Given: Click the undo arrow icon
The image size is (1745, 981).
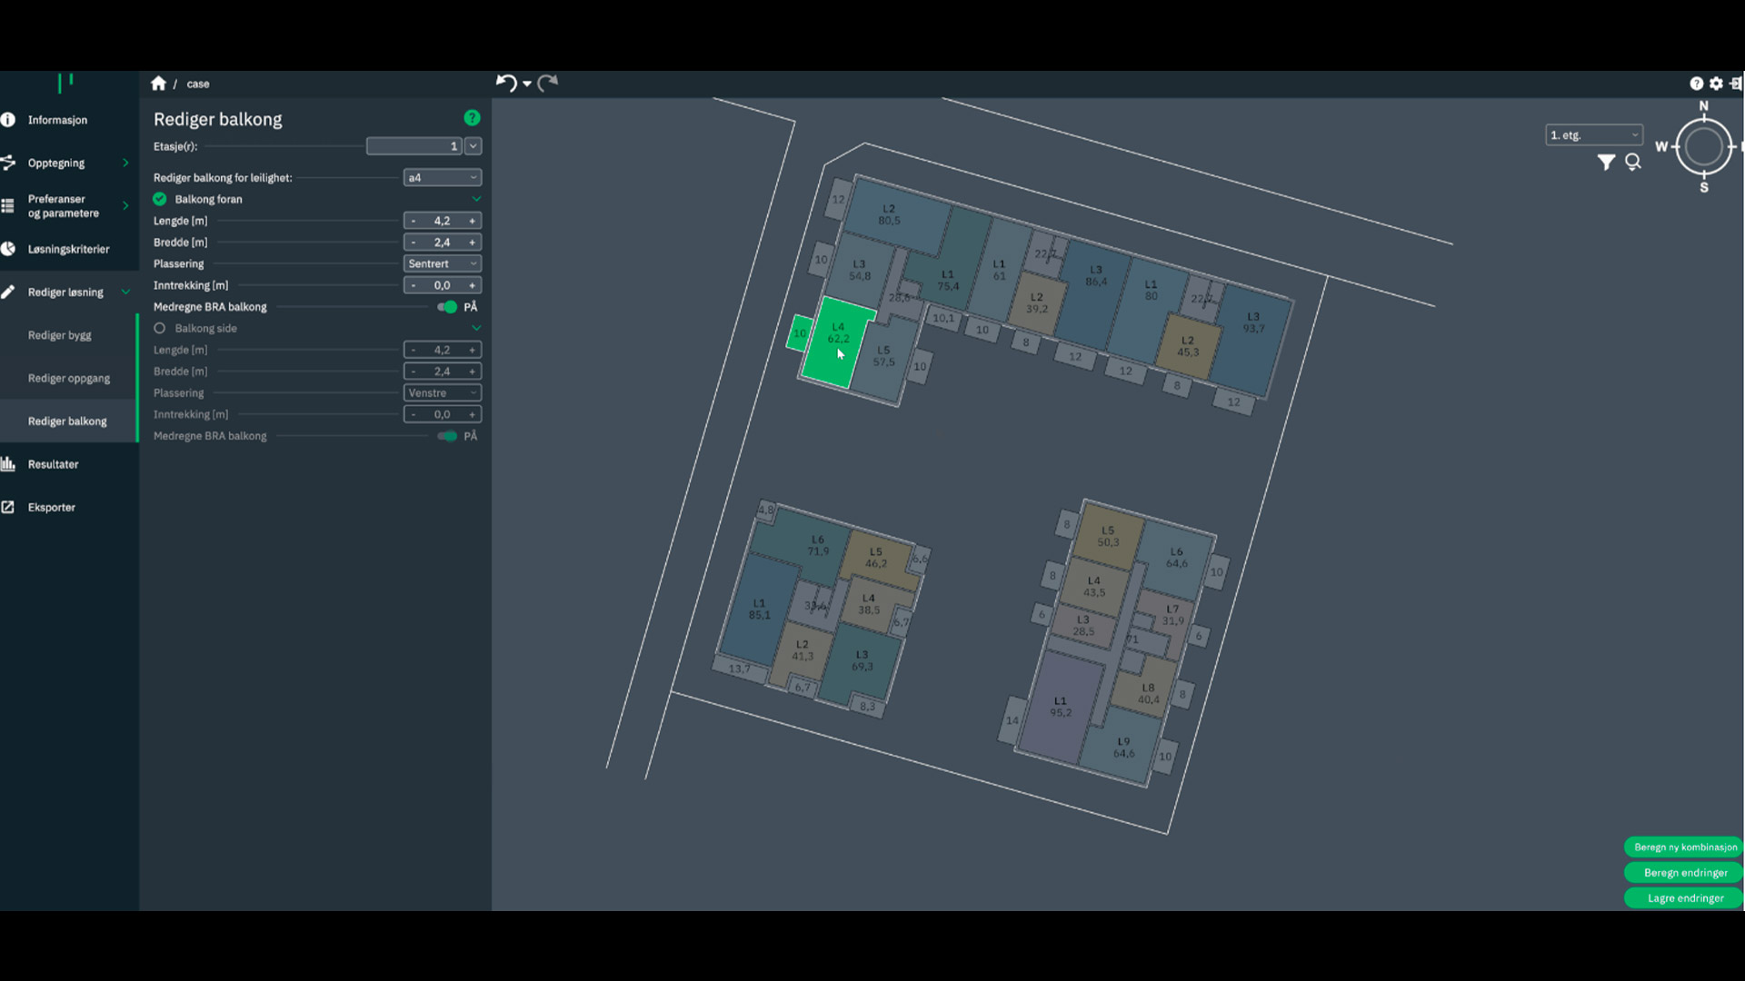Looking at the screenshot, I should (x=506, y=84).
